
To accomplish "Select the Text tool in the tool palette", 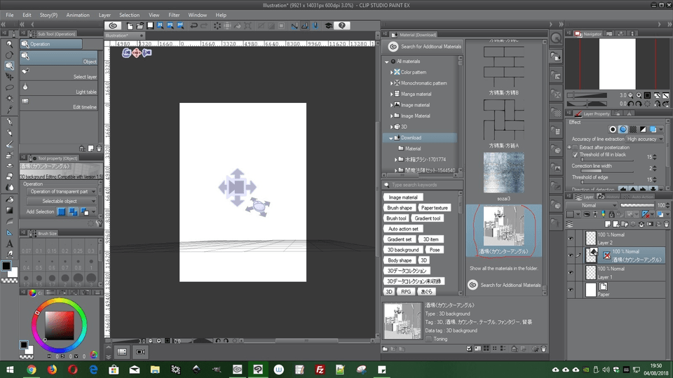I will pos(9,244).
